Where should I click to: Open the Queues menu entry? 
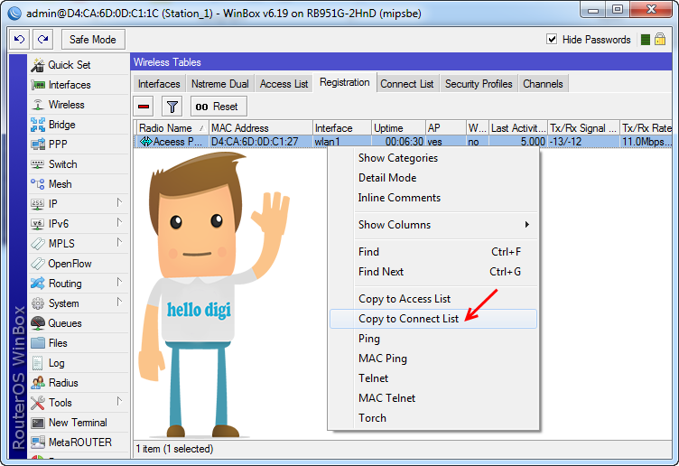(x=79, y=323)
